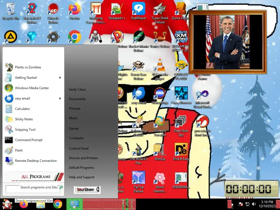Open Plants vs Zombies from Start menu
The image size is (280, 210).
[x=33, y=67]
